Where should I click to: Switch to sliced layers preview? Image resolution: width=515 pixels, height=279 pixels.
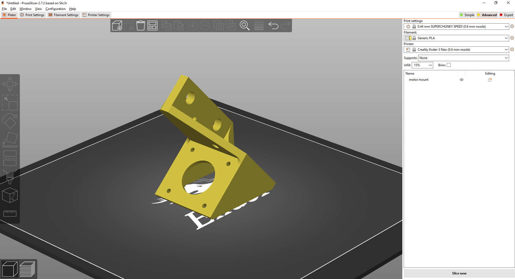click(27, 269)
